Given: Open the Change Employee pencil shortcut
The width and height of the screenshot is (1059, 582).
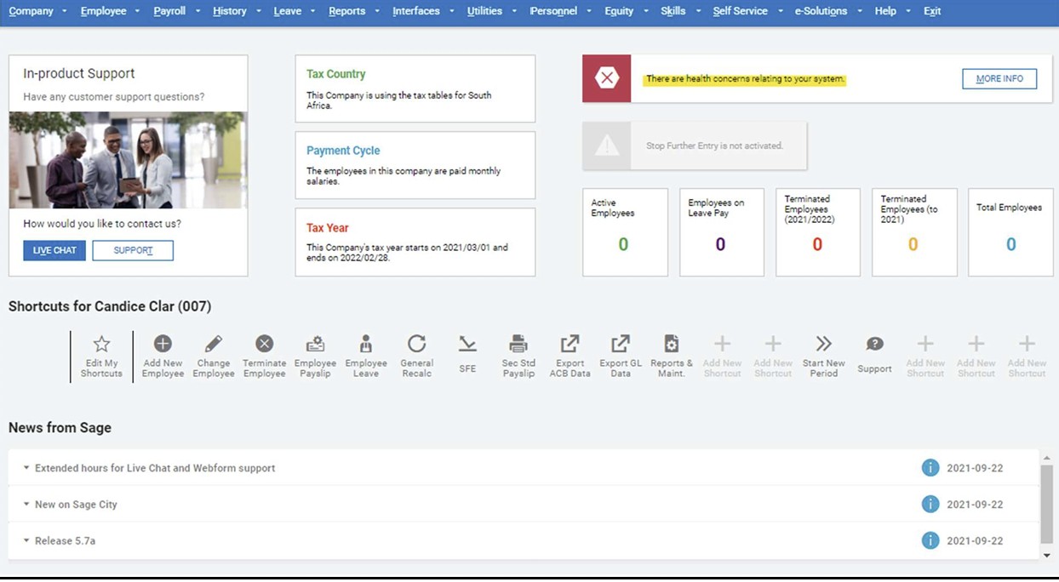Looking at the screenshot, I should (x=213, y=345).
